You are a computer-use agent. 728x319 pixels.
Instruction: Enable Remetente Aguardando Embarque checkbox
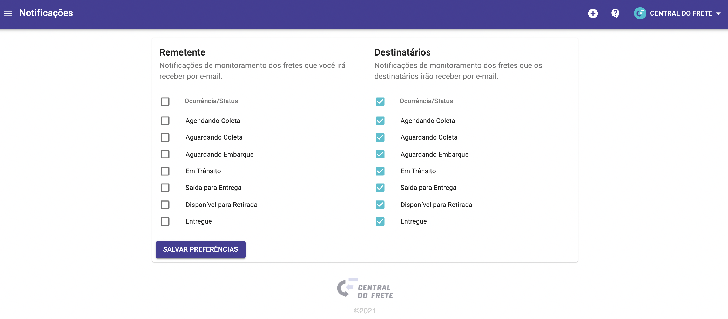165,154
